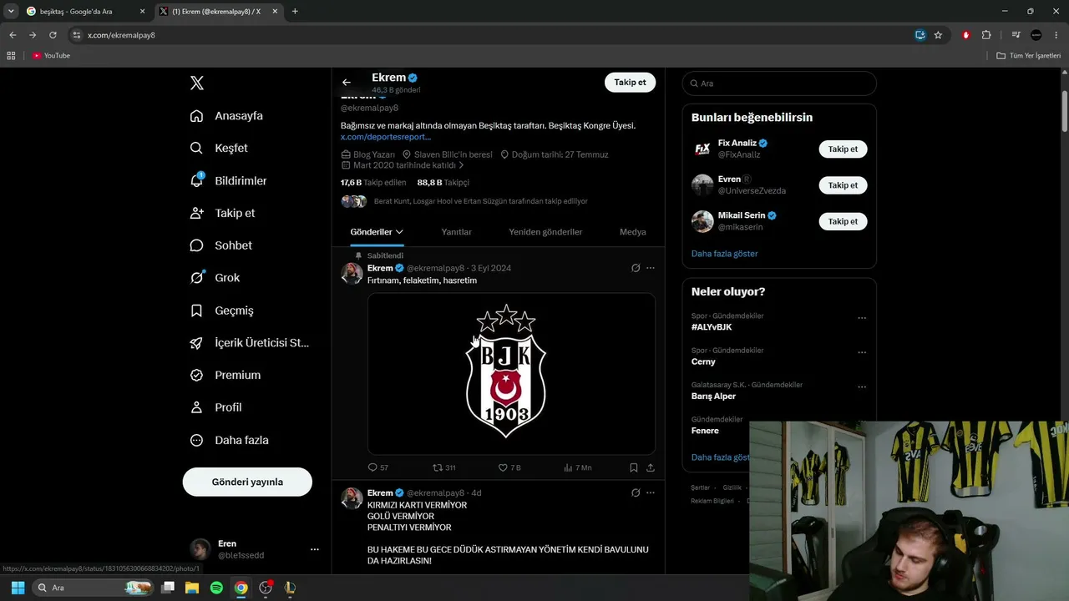The image size is (1069, 601).
Task: Share the pinned Beşiktaş logo post
Action: pos(651,467)
